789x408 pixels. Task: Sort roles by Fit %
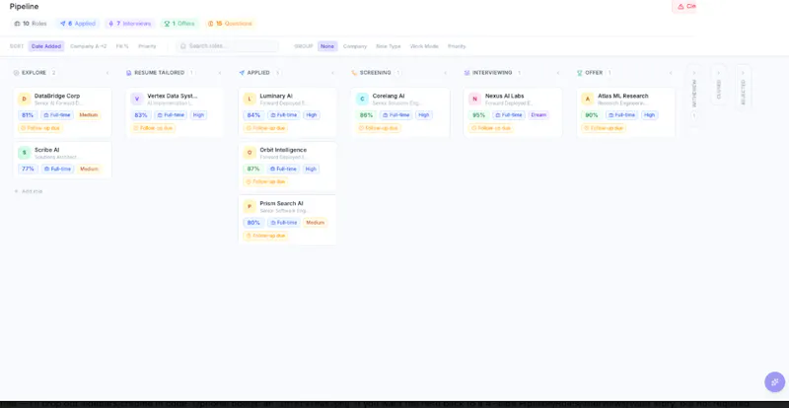[x=122, y=46]
